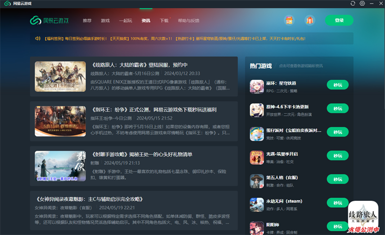Open article 《射雕手游攻略》揭秘王处一的心头好礼物清单
The image size is (385, 235).
(x=141, y=155)
